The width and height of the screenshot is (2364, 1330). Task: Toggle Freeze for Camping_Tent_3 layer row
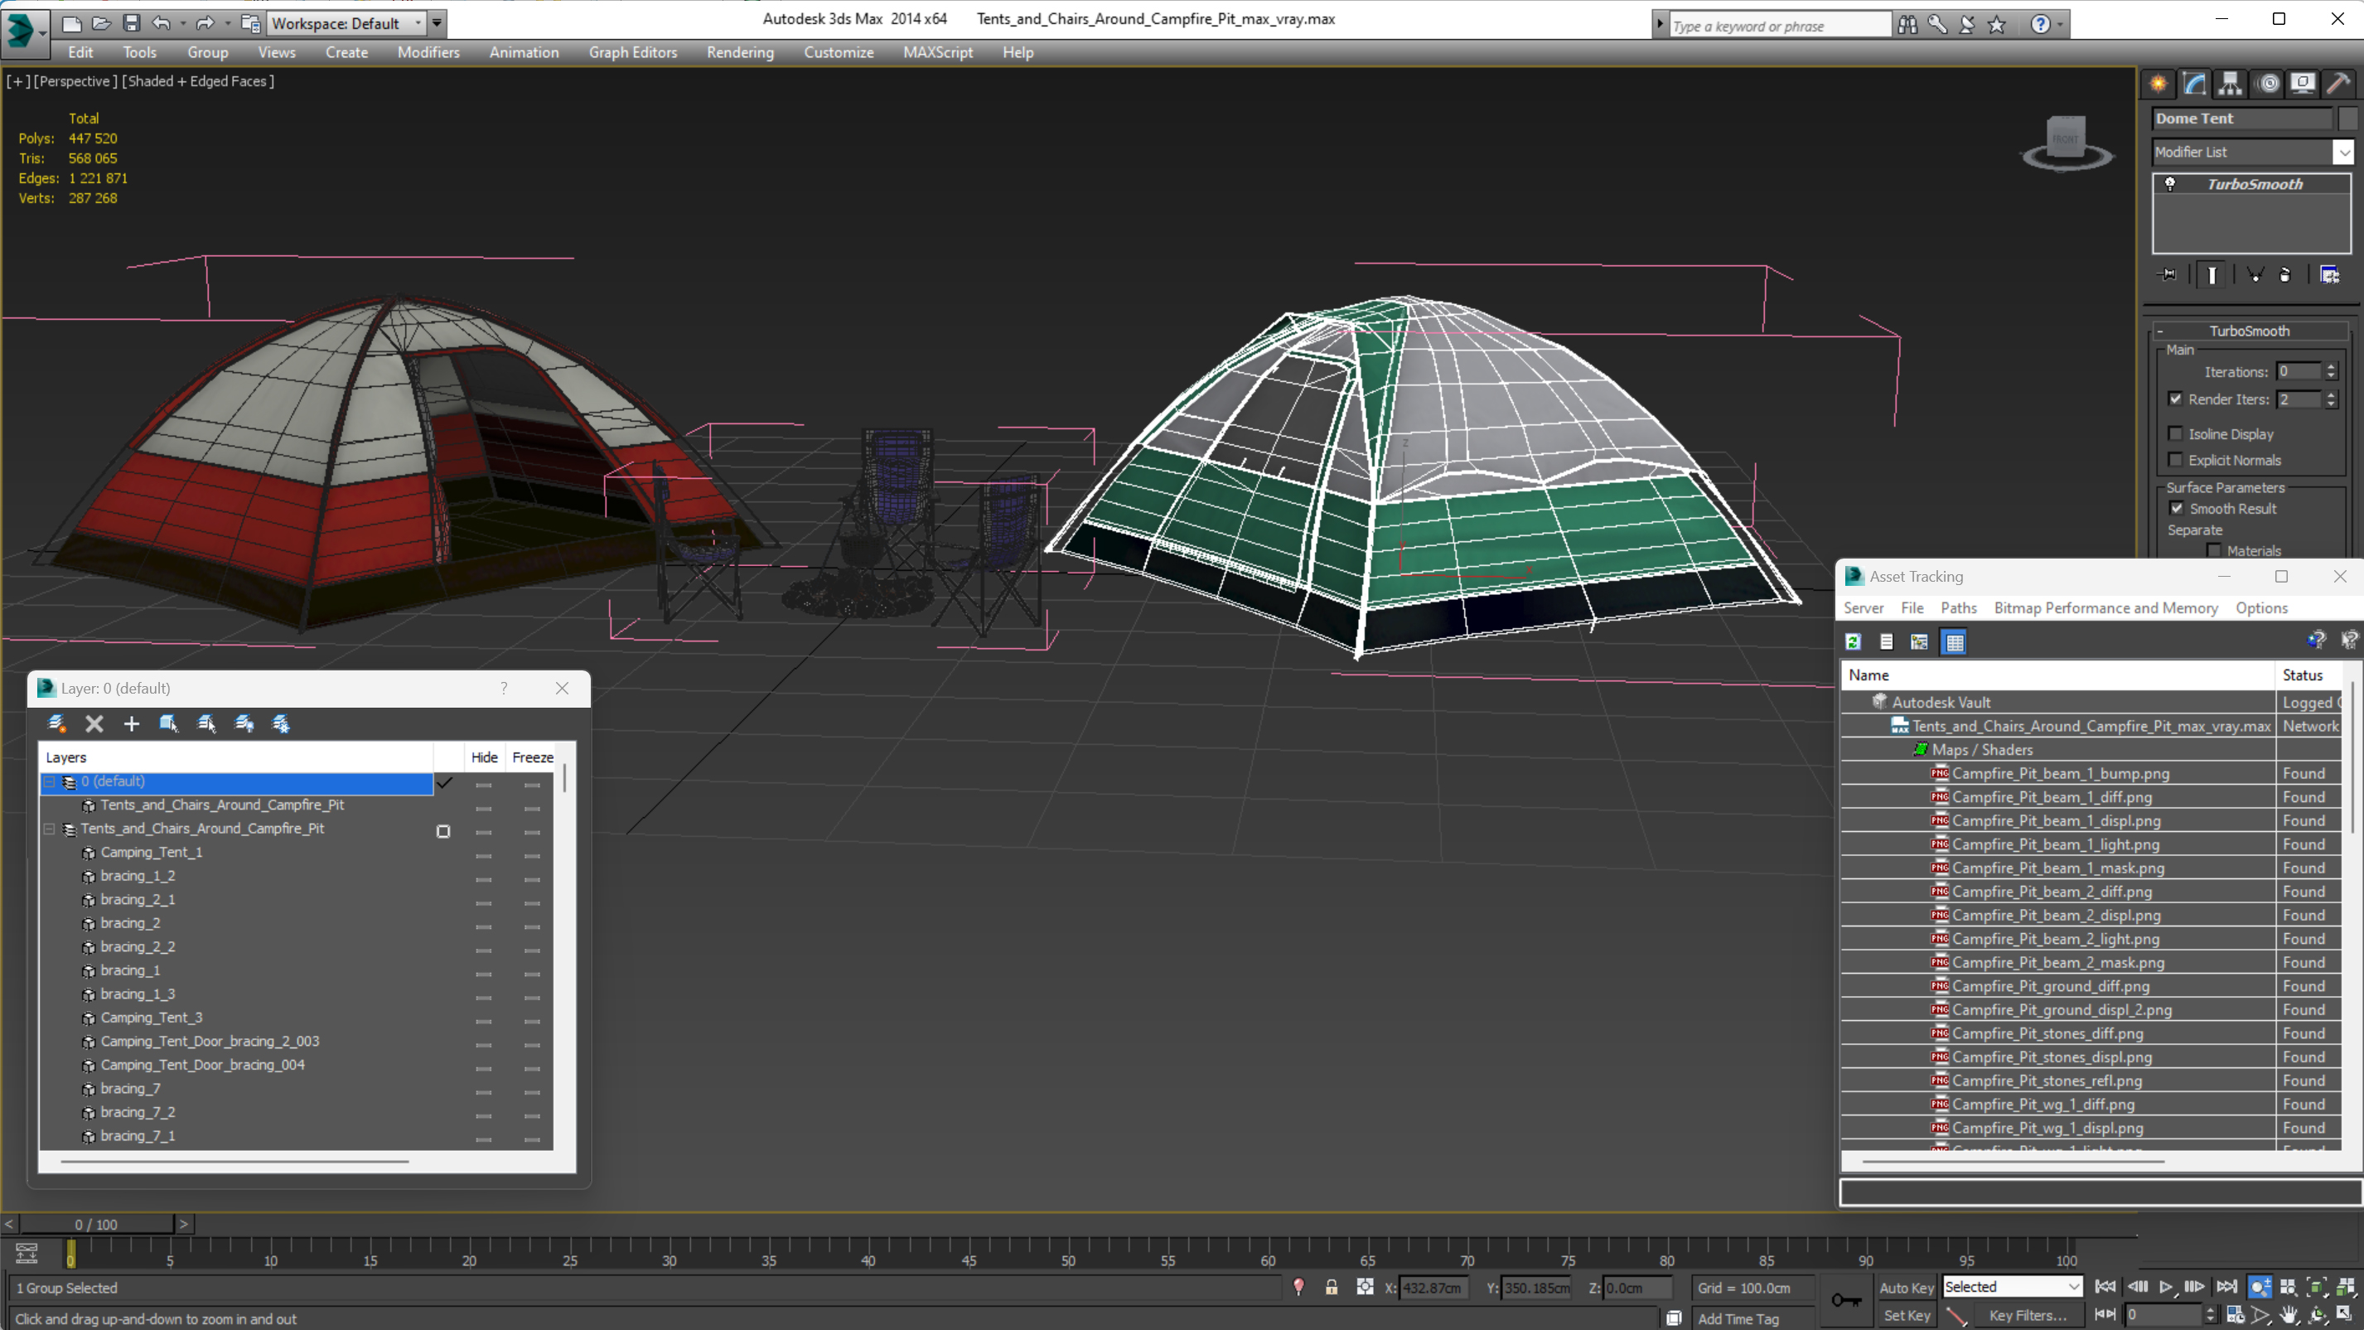click(532, 1021)
